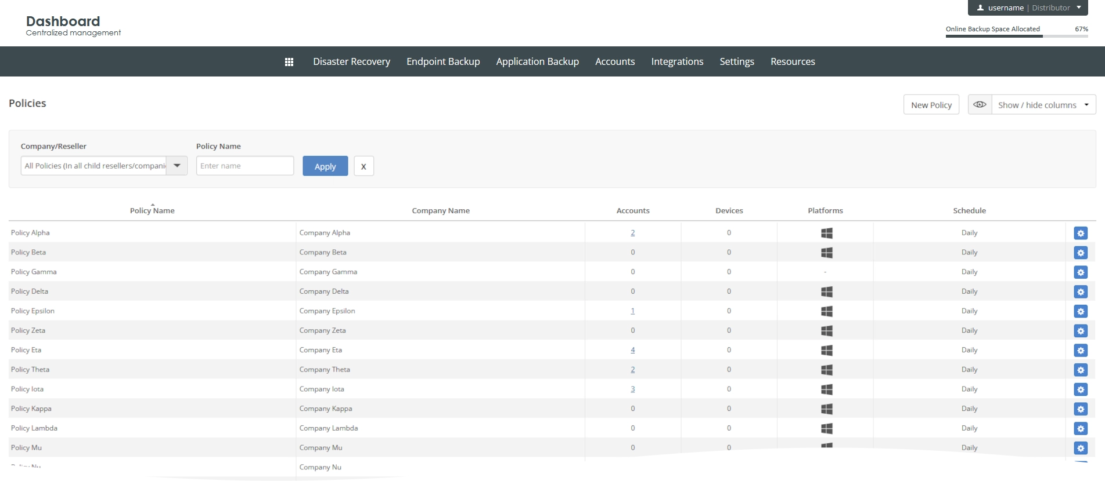
Task: Click the Platforms column header
Action: tap(825, 210)
